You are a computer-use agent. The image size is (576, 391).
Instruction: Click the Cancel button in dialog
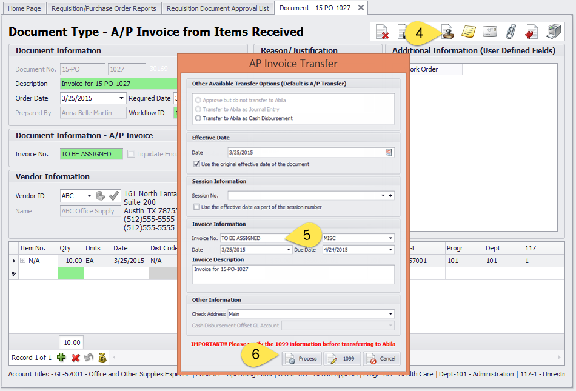click(x=381, y=359)
